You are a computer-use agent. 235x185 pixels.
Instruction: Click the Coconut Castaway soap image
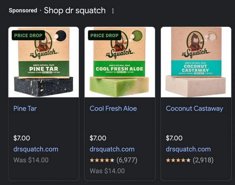coord(196,62)
